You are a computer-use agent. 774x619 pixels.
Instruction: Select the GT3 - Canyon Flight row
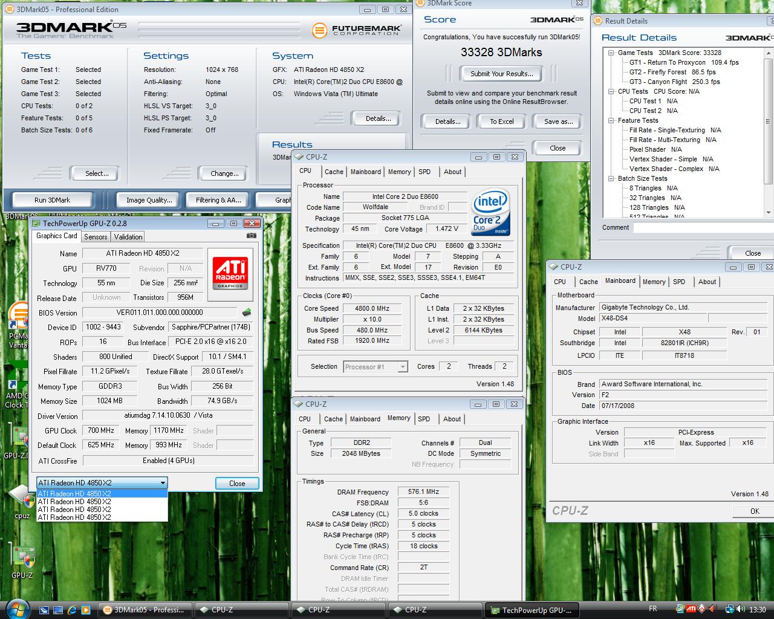tap(675, 82)
